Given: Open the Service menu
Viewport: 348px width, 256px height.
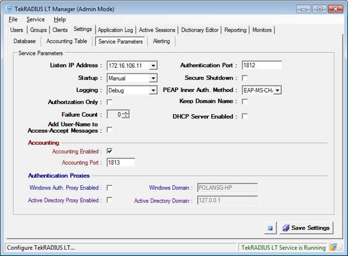Looking at the screenshot, I should pyautogui.click(x=36, y=19).
